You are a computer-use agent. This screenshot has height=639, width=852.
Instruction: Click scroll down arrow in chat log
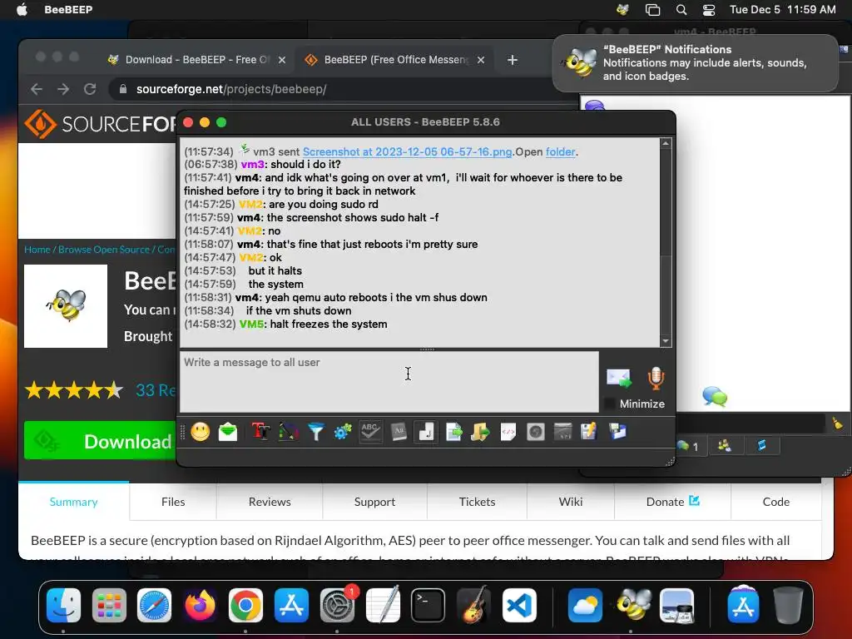(666, 341)
